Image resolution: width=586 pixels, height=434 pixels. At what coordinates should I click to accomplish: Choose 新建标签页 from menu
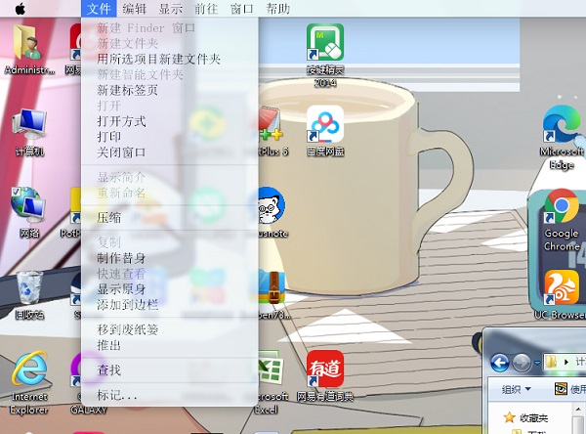click(x=169, y=90)
